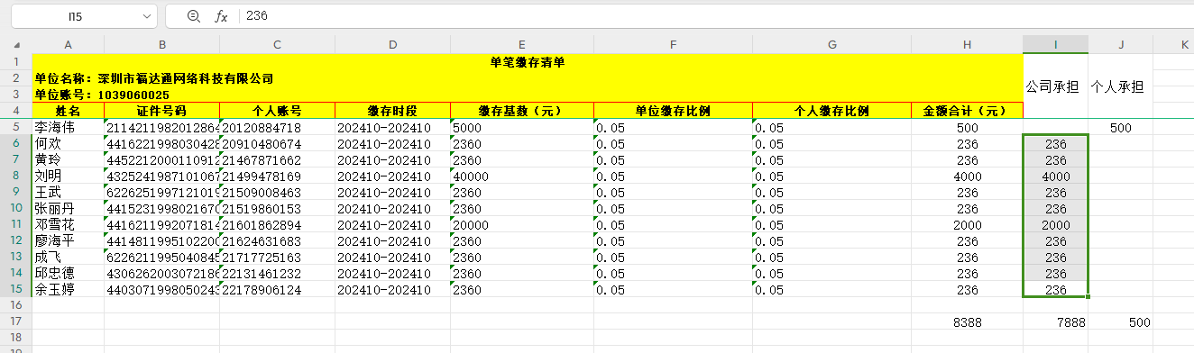Select row 16 header
1194x353 pixels.
(16, 305)
